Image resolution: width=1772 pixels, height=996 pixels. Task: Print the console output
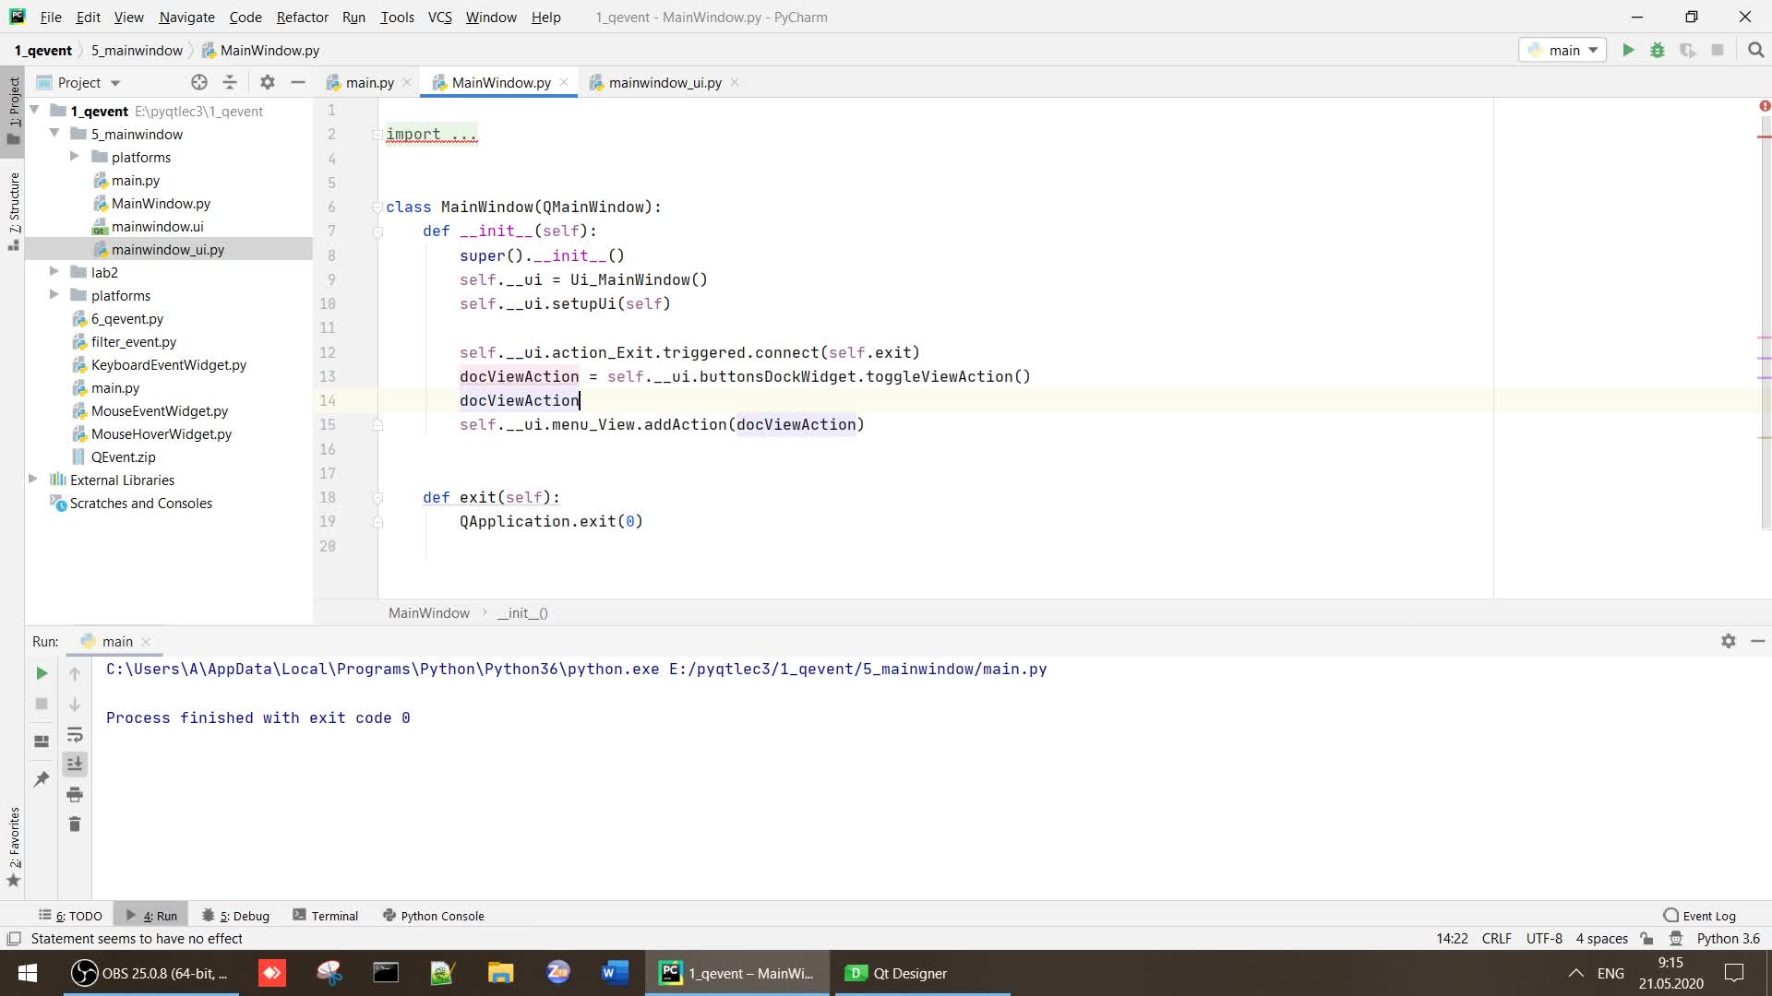point(75,795)
